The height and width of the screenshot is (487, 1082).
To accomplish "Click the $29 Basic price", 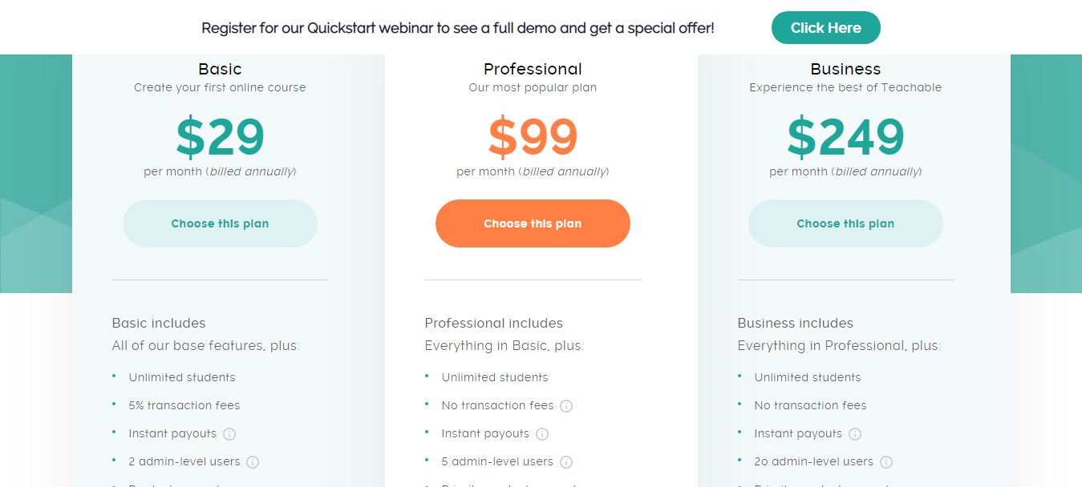I will point(220,138).
